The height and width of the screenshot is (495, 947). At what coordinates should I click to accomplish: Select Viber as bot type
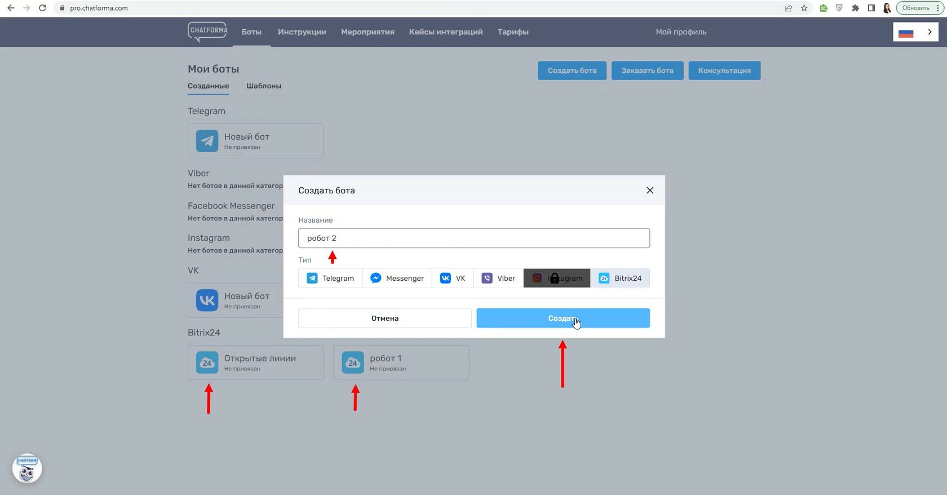[498, 278]
